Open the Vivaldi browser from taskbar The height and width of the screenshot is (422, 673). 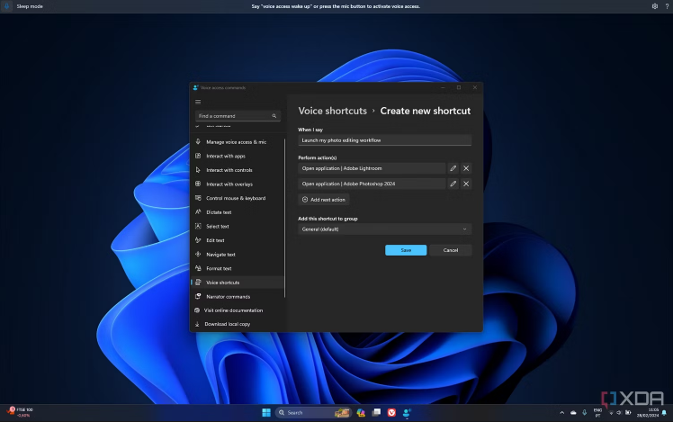tap(391, 413)
